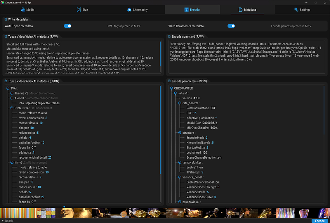Click the Topaz JSON tree scrollbar

tap(160, 130)
